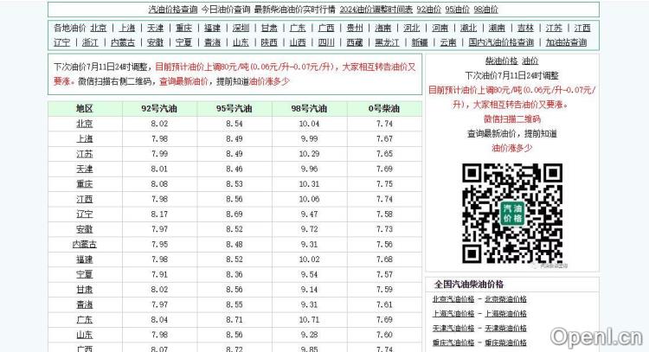Select 云南 in the region navigation
Image resolution: width=649 pixels, height=352 pixels.
[448, 42]
